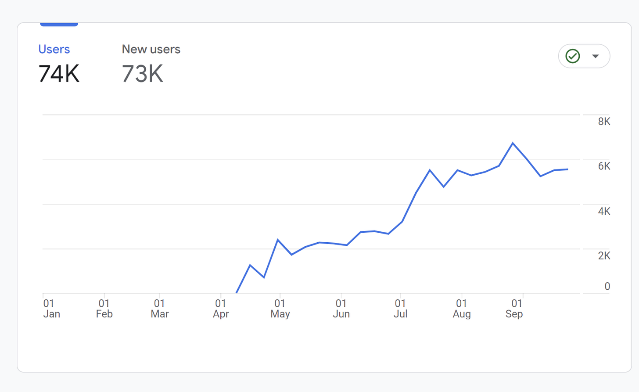This screenshot has height=392, width=639.
Task: Click the 8K y-axis label
Action: 604,122
